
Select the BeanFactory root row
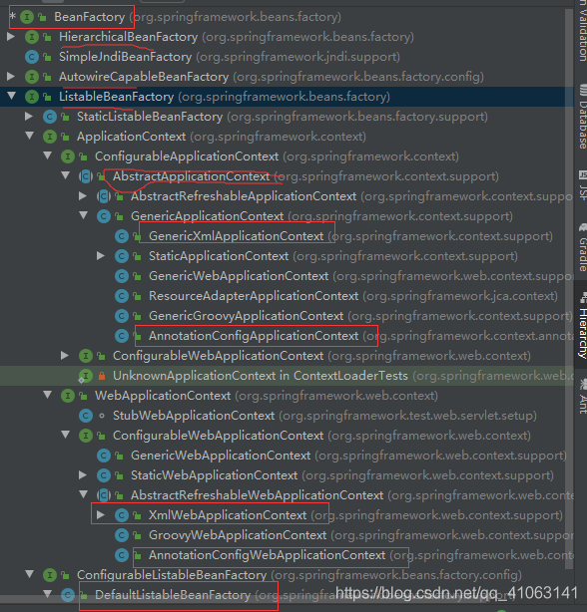coord(287,17)
